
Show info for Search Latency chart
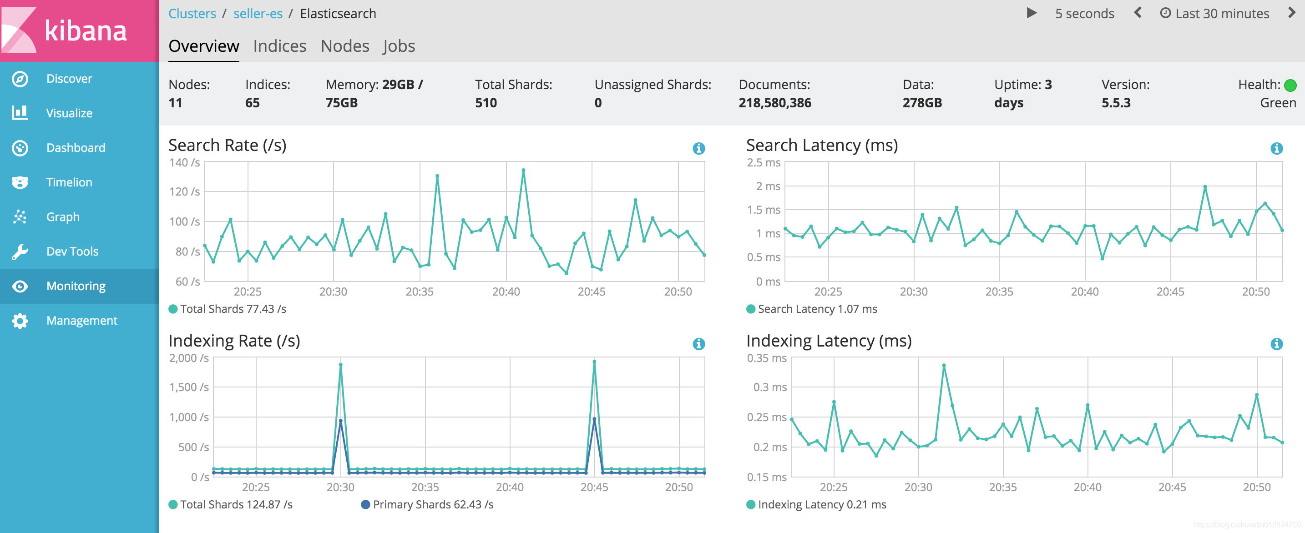(1276, 148)
